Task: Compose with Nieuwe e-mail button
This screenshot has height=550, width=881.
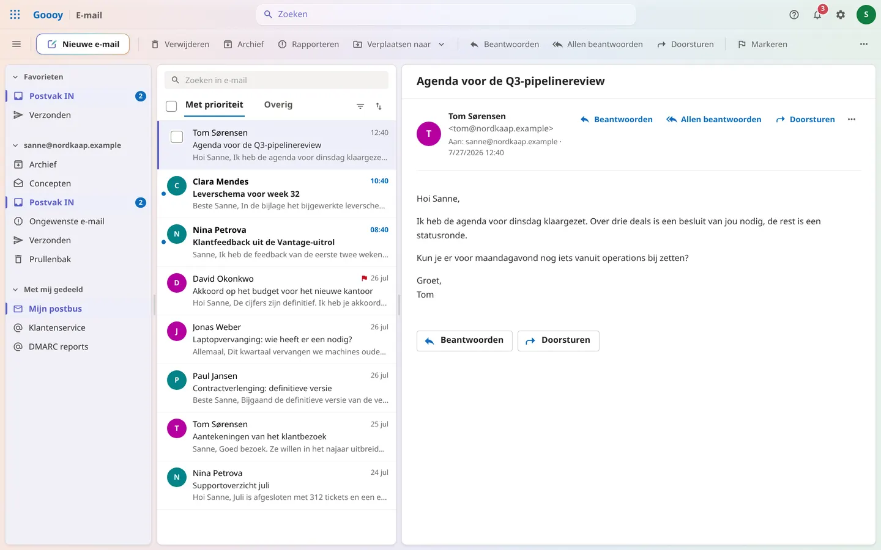Action: click(83, 44)
